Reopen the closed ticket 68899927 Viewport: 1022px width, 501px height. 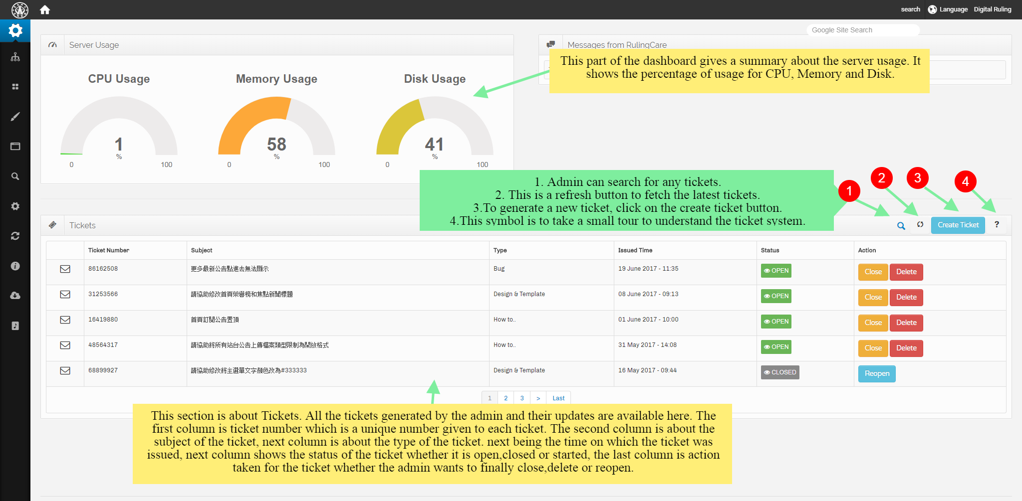coord(876,374)
